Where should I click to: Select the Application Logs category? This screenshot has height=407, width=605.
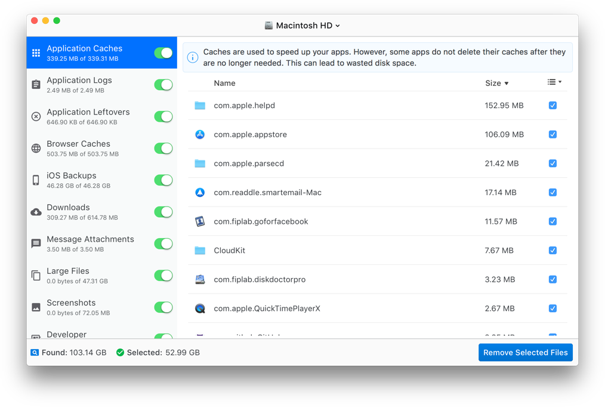tap(102, 85)
